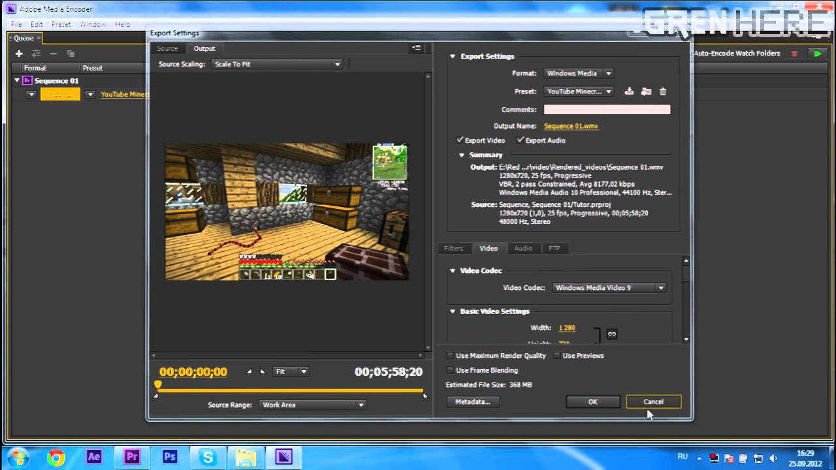Click the volume speaker icon in system tray
The width and height of the screenshot is (836, 470).
772,458
